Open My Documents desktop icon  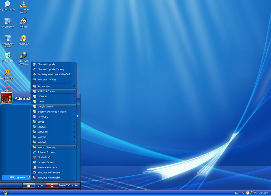point(8,6)
